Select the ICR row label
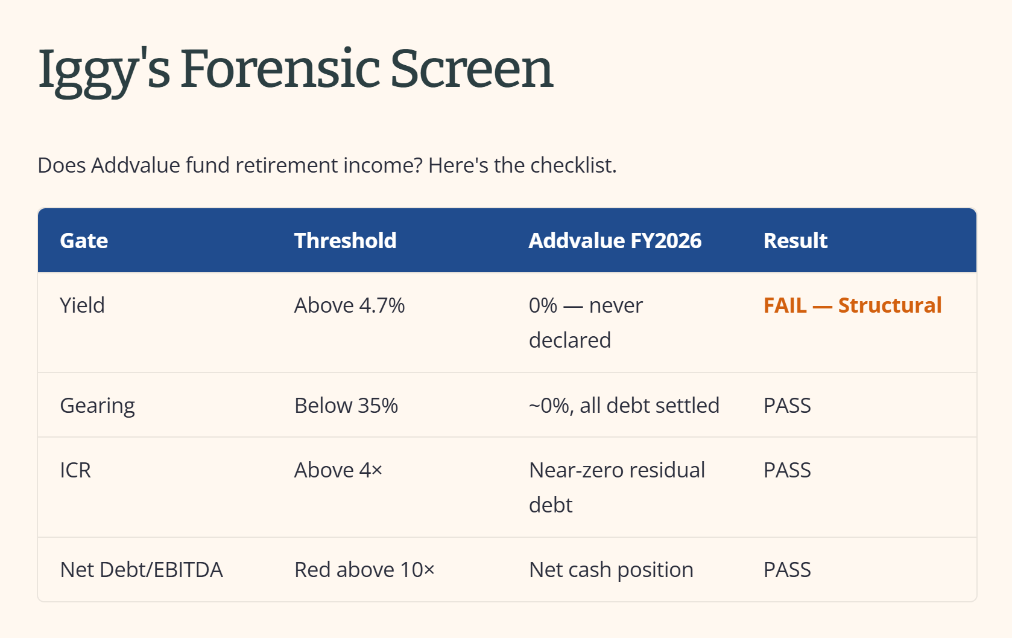 tap(75, 470)
